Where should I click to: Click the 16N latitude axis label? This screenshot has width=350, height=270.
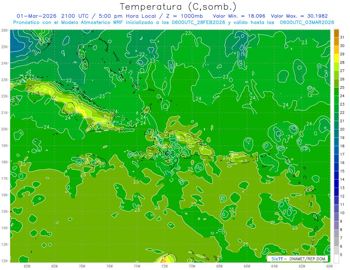(x=4, y=195)
